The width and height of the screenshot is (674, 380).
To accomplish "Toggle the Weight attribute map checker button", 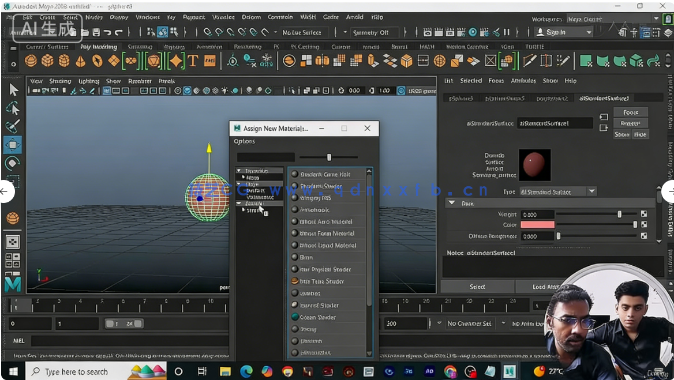I will (644, 214).
